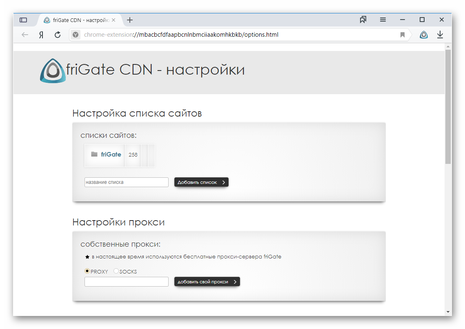Select the PROXY radio button

coord(87,271)
